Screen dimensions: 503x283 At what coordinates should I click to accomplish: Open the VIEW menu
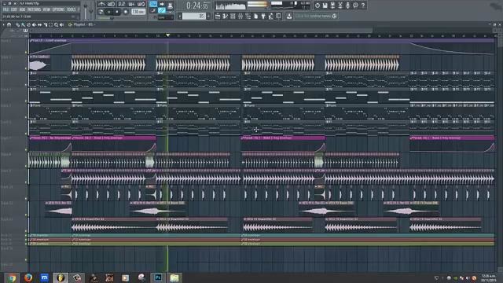[x=46, y=9]
